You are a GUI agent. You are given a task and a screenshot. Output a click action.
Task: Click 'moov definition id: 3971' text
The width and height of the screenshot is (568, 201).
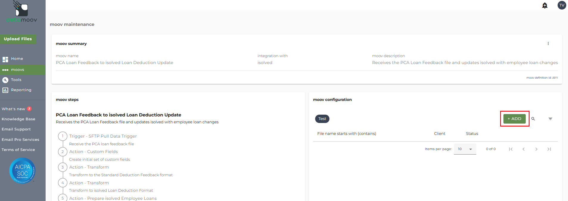click(x=542, y=78)
